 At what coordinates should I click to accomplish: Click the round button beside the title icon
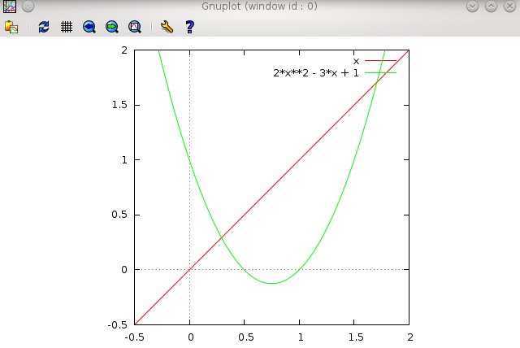pos(26,7)
